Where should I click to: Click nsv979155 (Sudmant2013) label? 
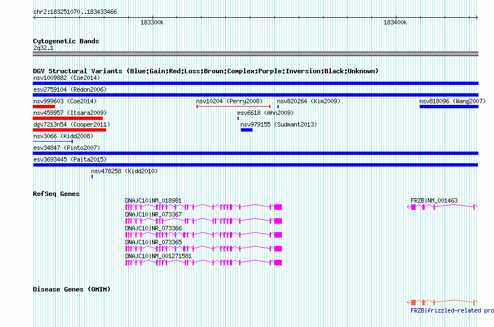tap(279, 124)
